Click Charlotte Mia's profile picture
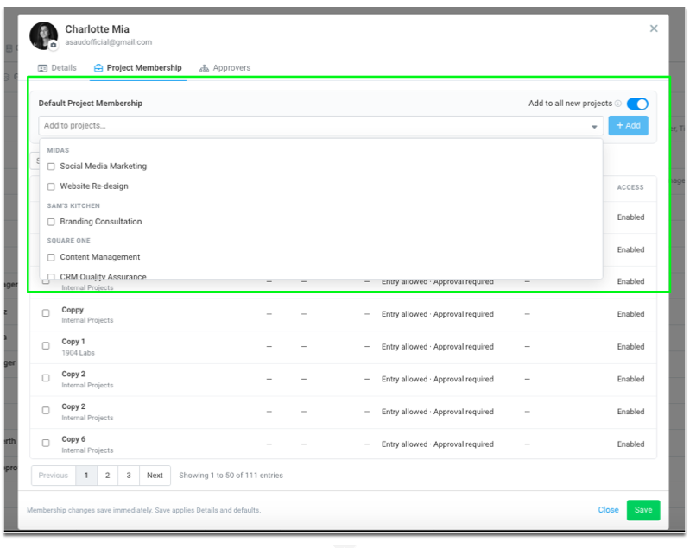696x548 pixels. 43,35
